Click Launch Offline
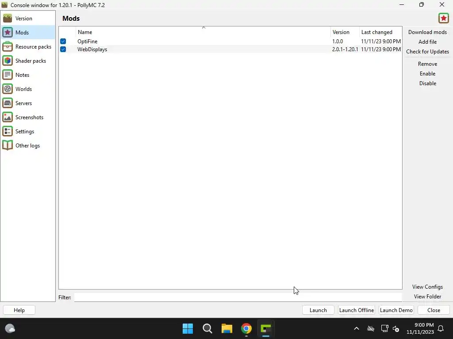Viewport: 453px width, 339px height. pyautogui.click(x=357, y=310)
